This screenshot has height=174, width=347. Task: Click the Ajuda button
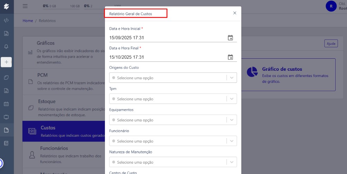(x=331, y=43)
